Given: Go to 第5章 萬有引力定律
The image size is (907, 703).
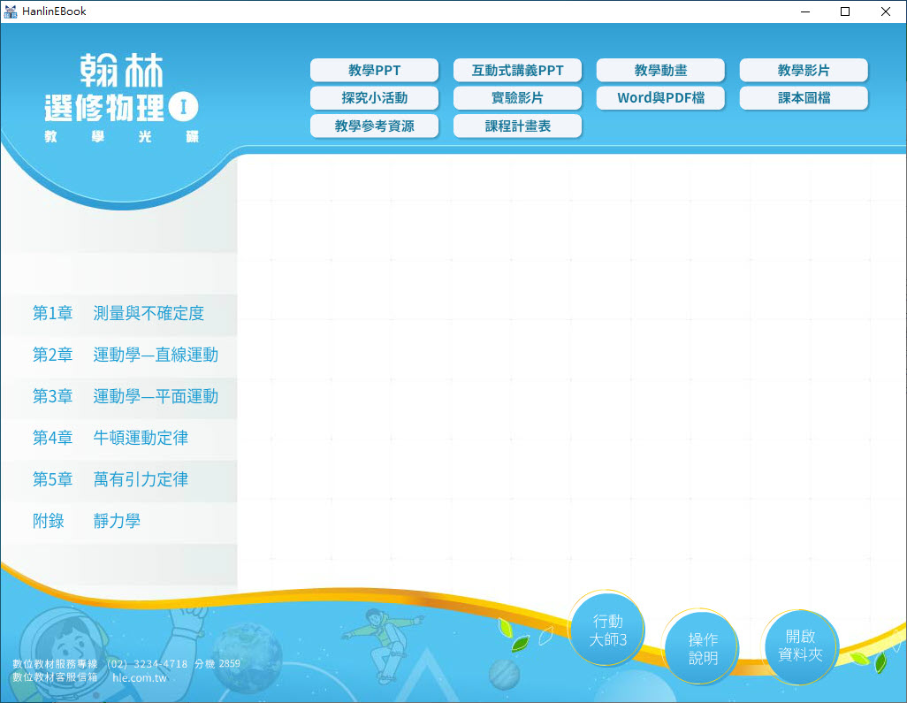Looking at the screenshot, I should (x=111, y=479).
